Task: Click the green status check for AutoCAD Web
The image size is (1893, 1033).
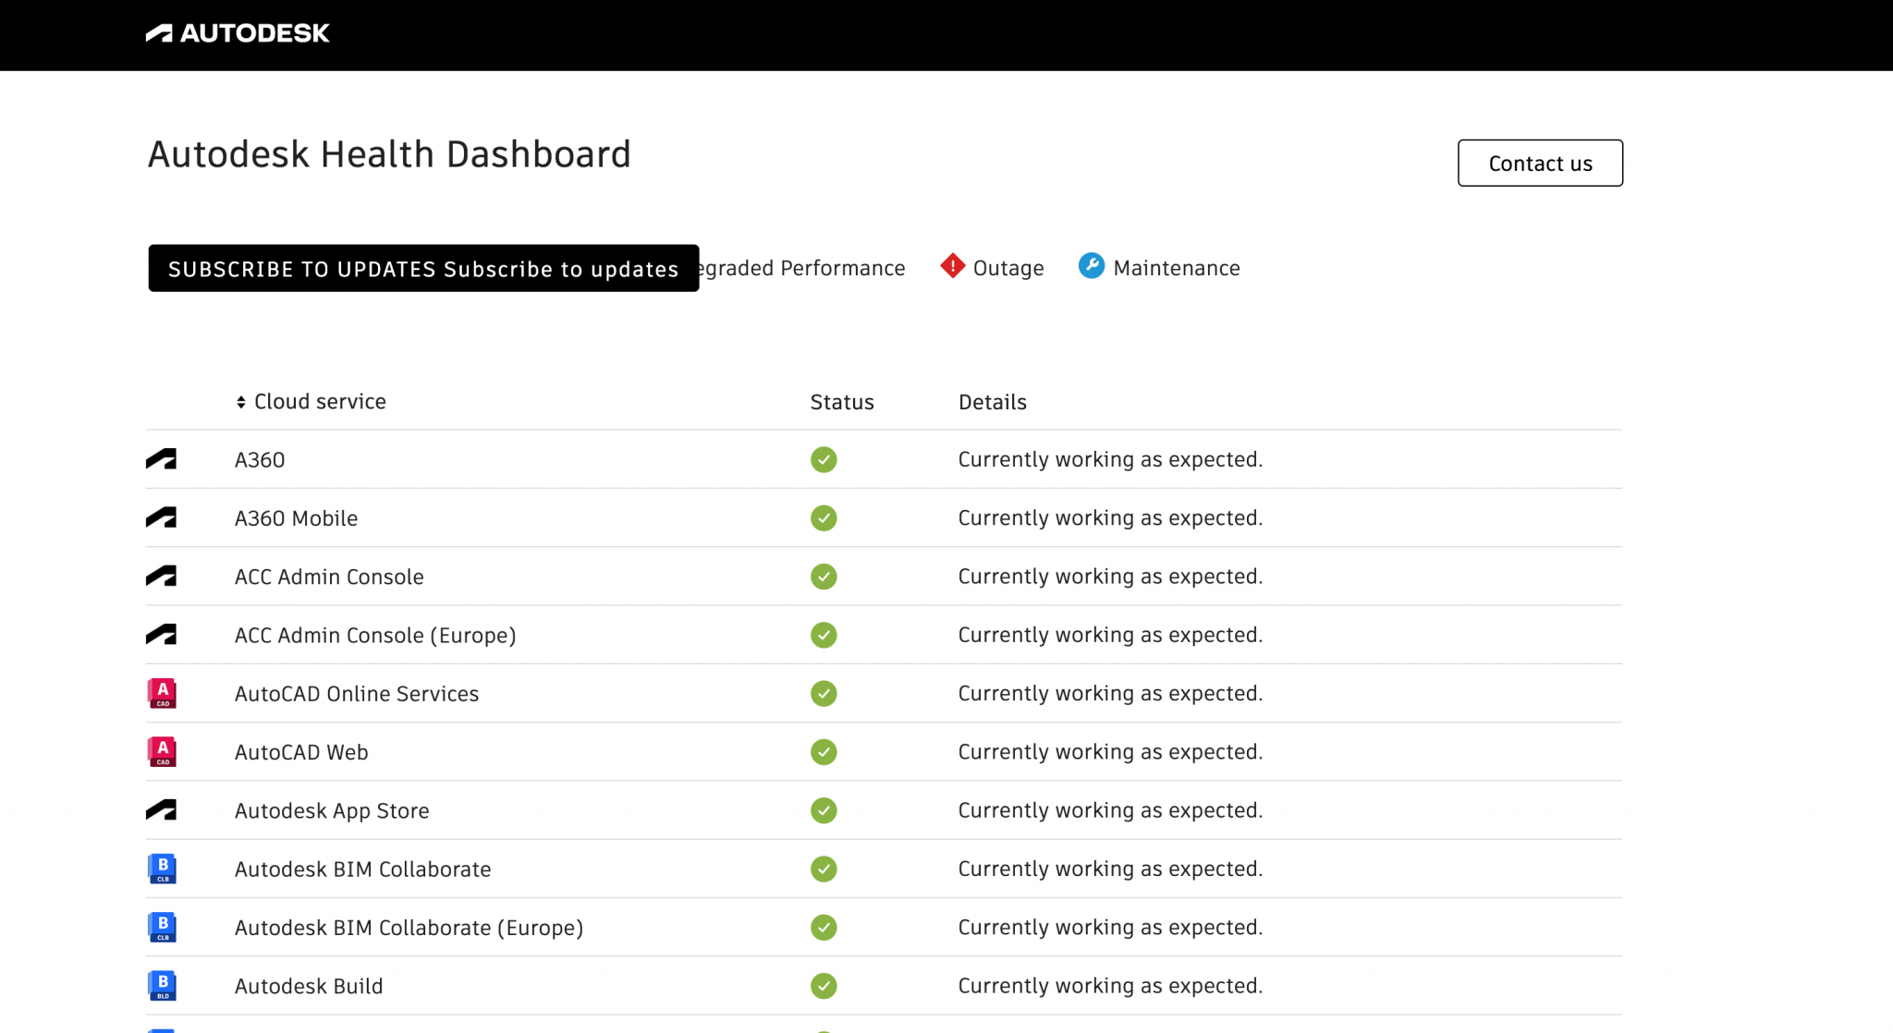Action: (823, 751)
